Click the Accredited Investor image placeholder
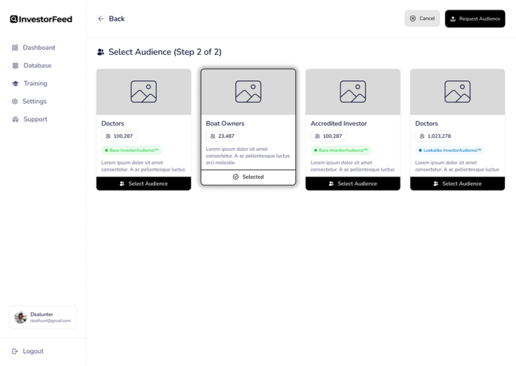Screen dimensions: 516x366 pyautogui.click(x=353, y=91)
